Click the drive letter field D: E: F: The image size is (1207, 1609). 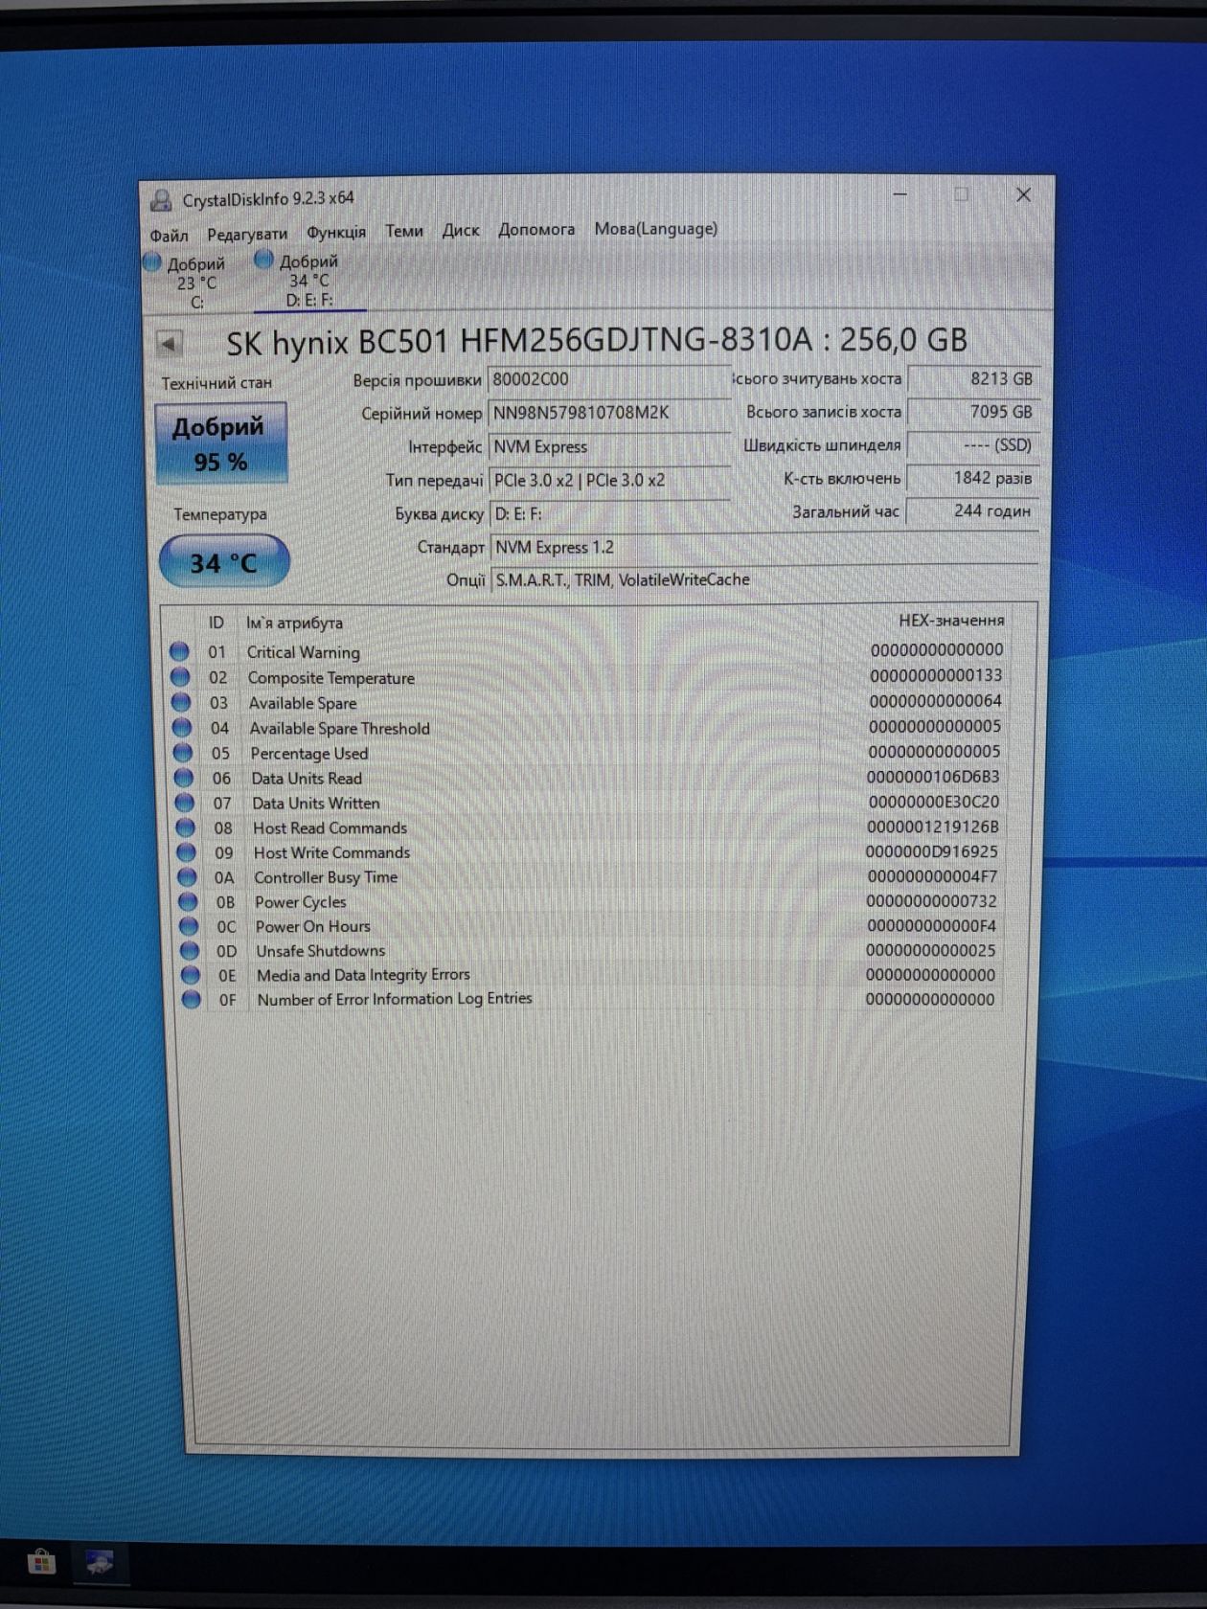tap(609, 513)
